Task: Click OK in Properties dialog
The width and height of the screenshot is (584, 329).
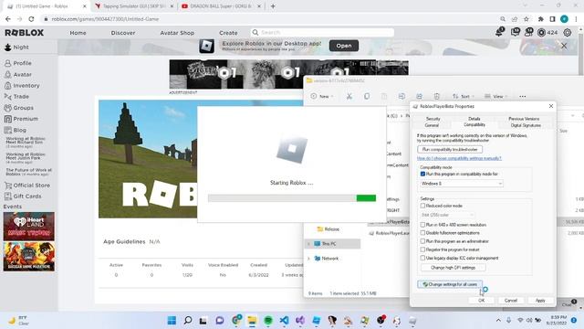Action: point(481,301)
